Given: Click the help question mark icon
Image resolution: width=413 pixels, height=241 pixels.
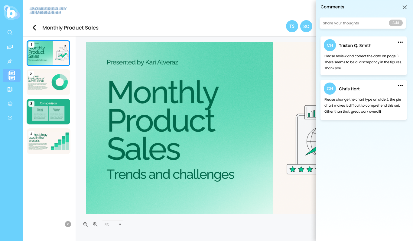Looking at the screenshot, I should coord(10,118).
